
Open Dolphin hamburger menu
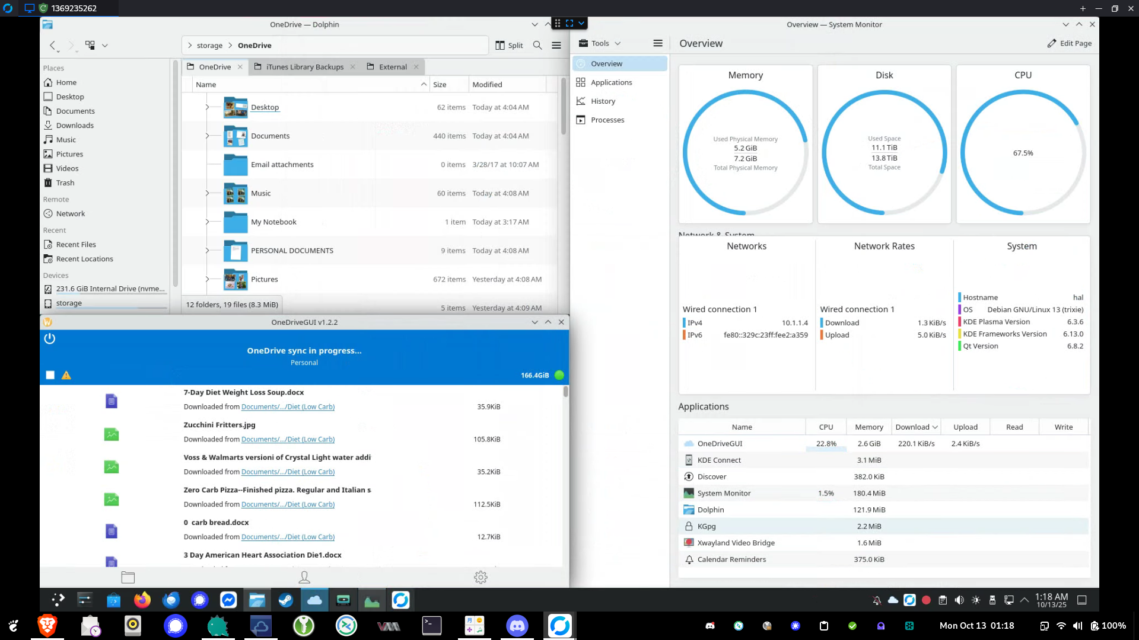coord(556,45)
